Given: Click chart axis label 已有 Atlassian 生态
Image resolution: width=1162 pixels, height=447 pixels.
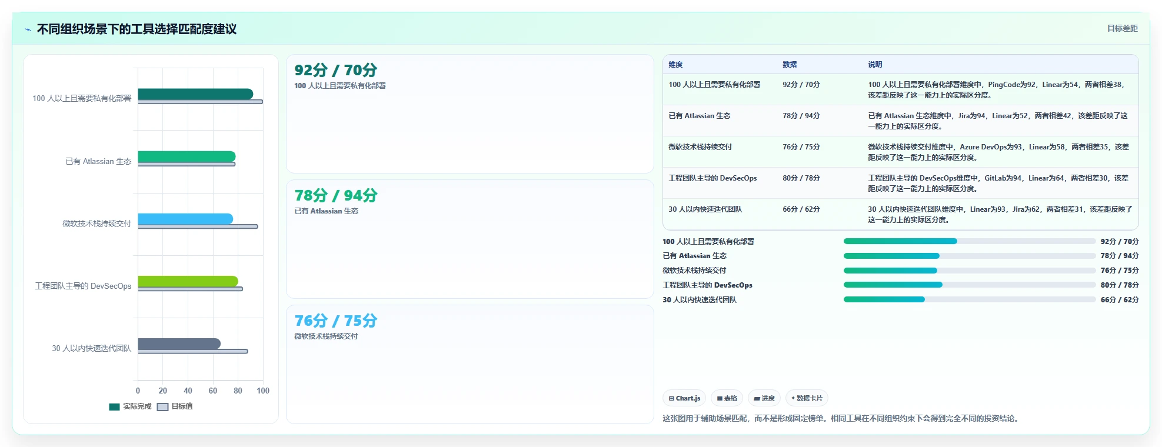Looking at the screenshot, I should (98, 161).
